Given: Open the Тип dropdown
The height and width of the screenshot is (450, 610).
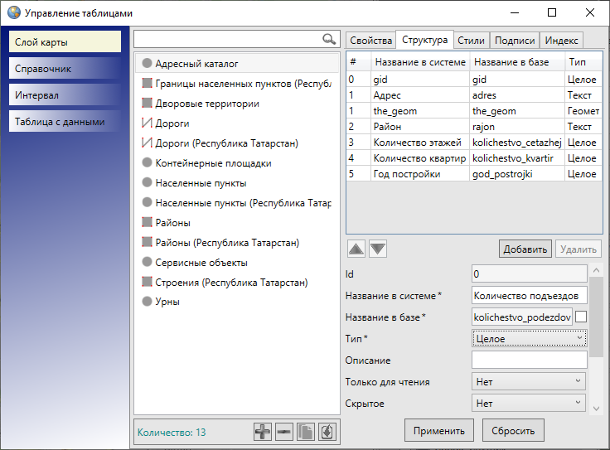Looking at the screenshot, I should (529, 338).
